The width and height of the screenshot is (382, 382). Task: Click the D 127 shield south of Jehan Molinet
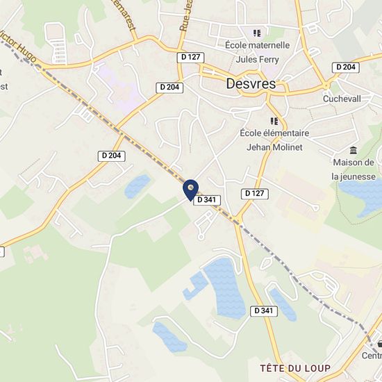tap(255, 194)
